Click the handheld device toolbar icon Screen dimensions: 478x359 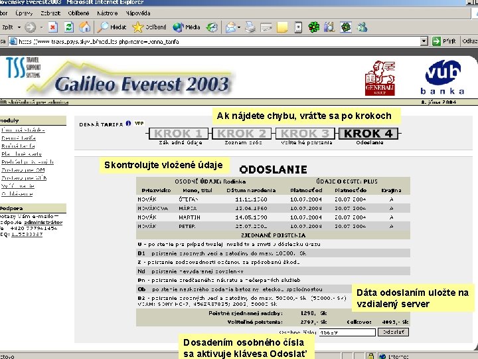click(x=298, y=27)
